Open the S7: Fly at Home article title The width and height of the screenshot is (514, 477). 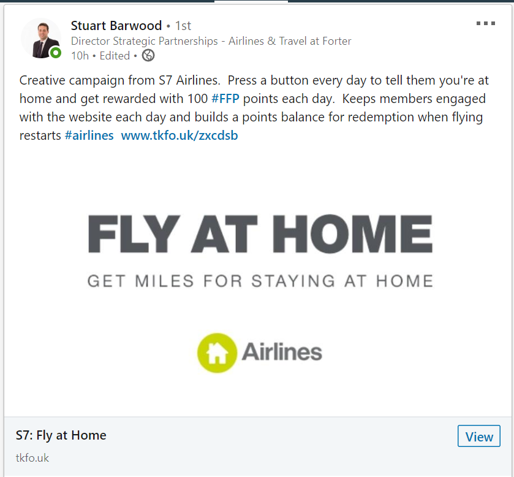[61, 435]
